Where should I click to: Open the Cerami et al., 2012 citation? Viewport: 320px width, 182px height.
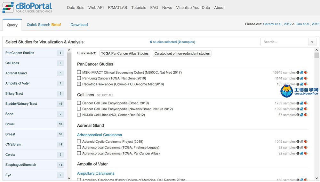pos(277,24)
